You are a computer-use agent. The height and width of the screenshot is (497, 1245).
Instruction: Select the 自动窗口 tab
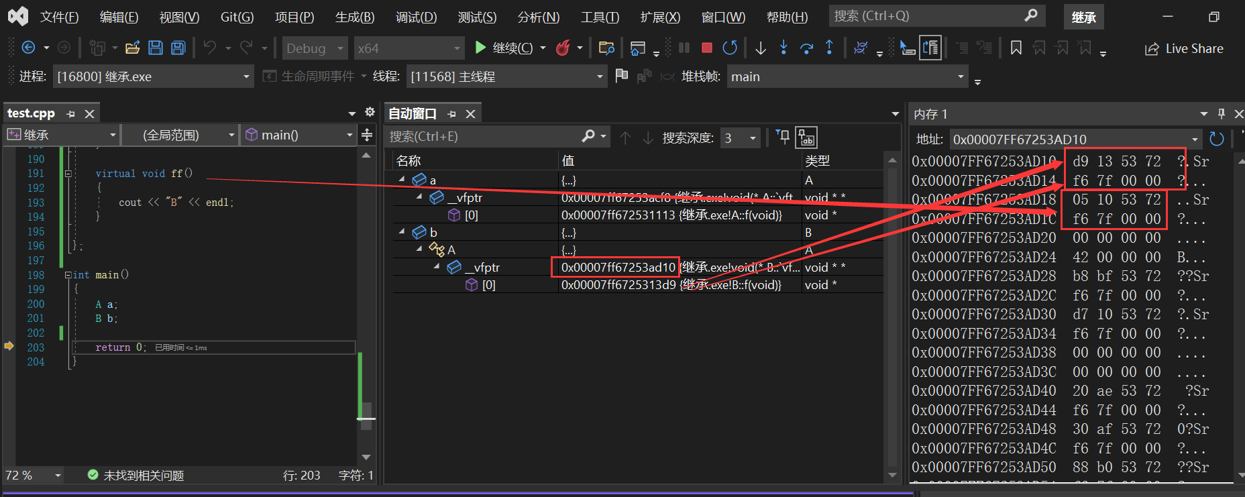click(412, 113)
